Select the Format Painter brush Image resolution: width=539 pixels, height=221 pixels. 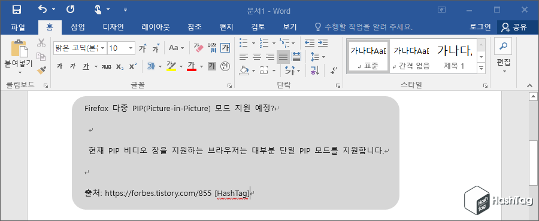pos(41,70)
